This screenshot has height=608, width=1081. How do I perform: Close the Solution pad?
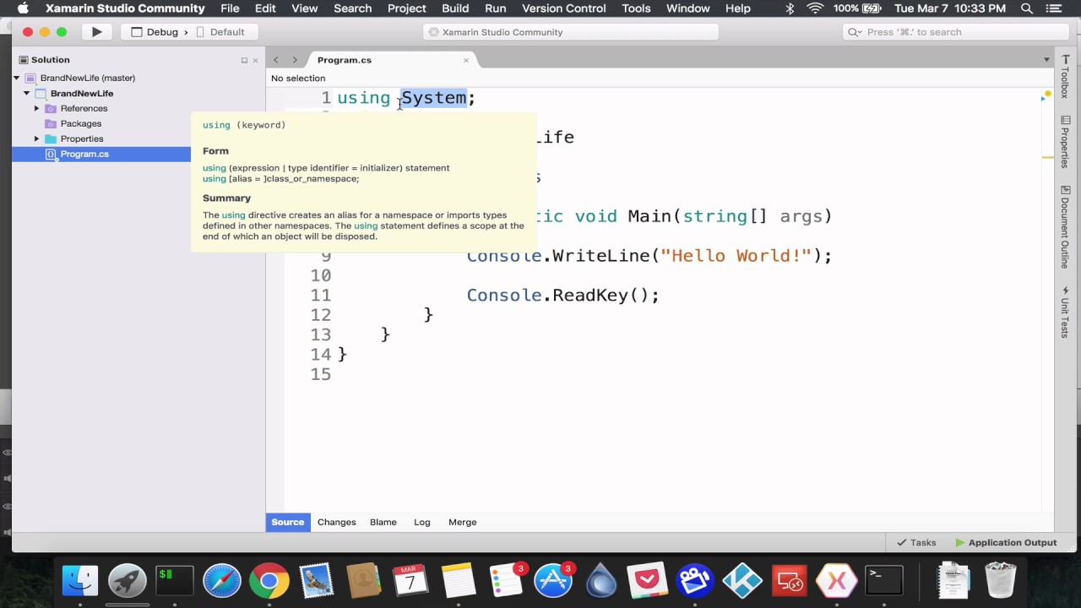tap(256, 60)
